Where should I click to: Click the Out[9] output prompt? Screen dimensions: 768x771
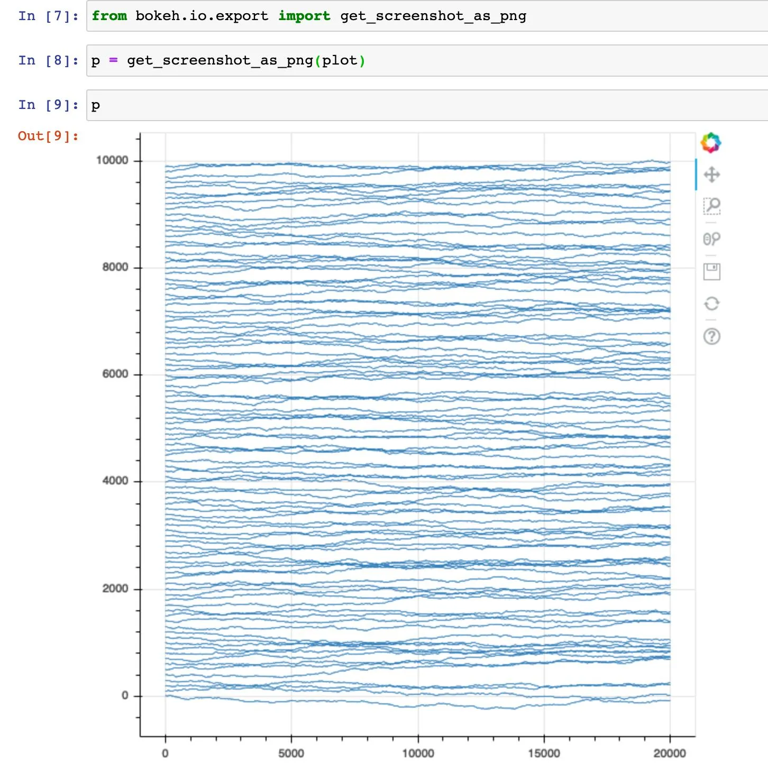click(48, 136)
